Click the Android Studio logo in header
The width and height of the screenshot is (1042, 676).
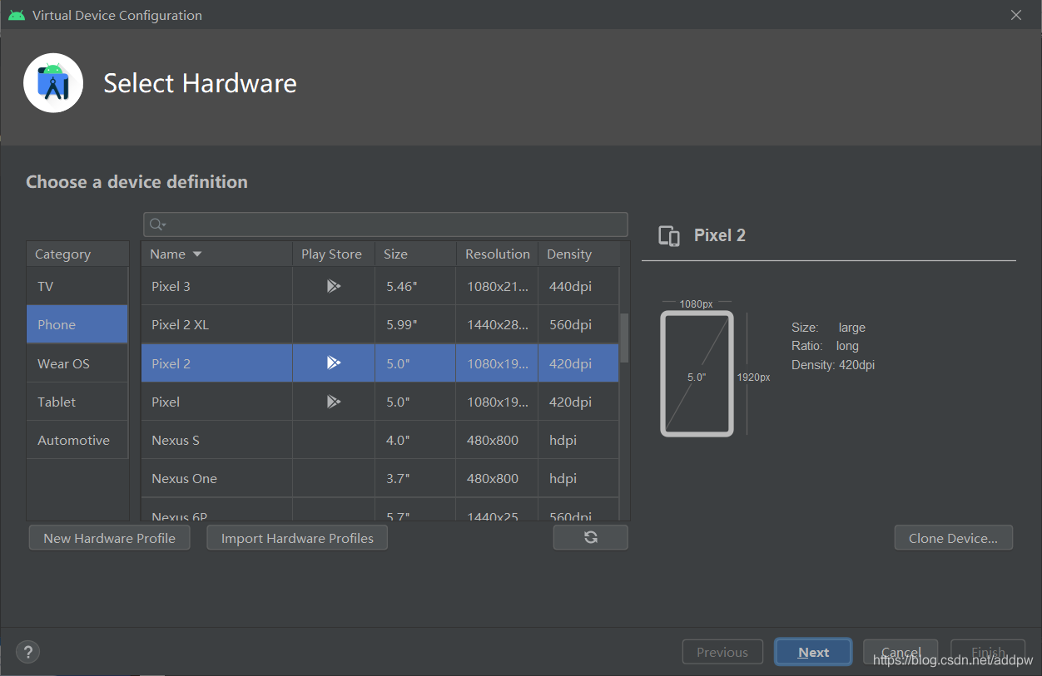53,83
